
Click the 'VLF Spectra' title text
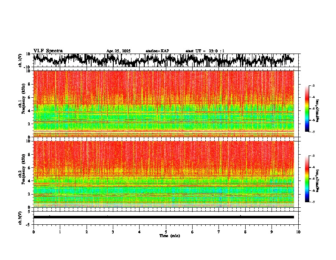(x=48, y=51)
